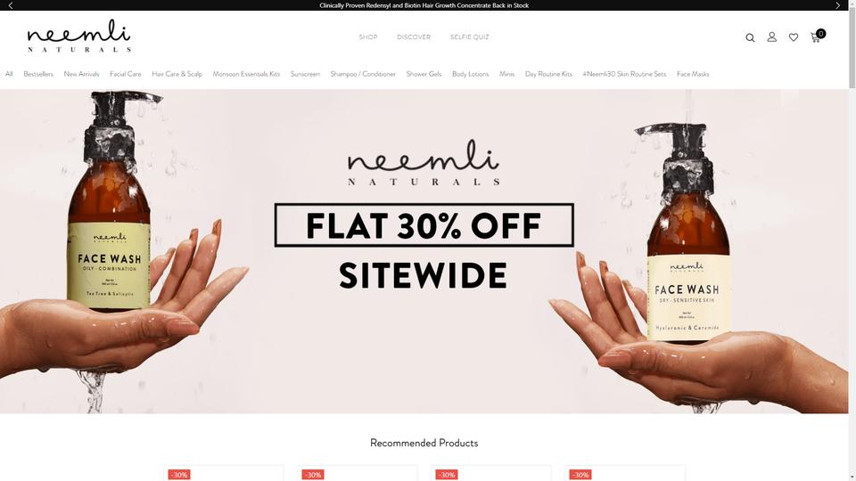Browse Hair Care & Scalp products

177,74
